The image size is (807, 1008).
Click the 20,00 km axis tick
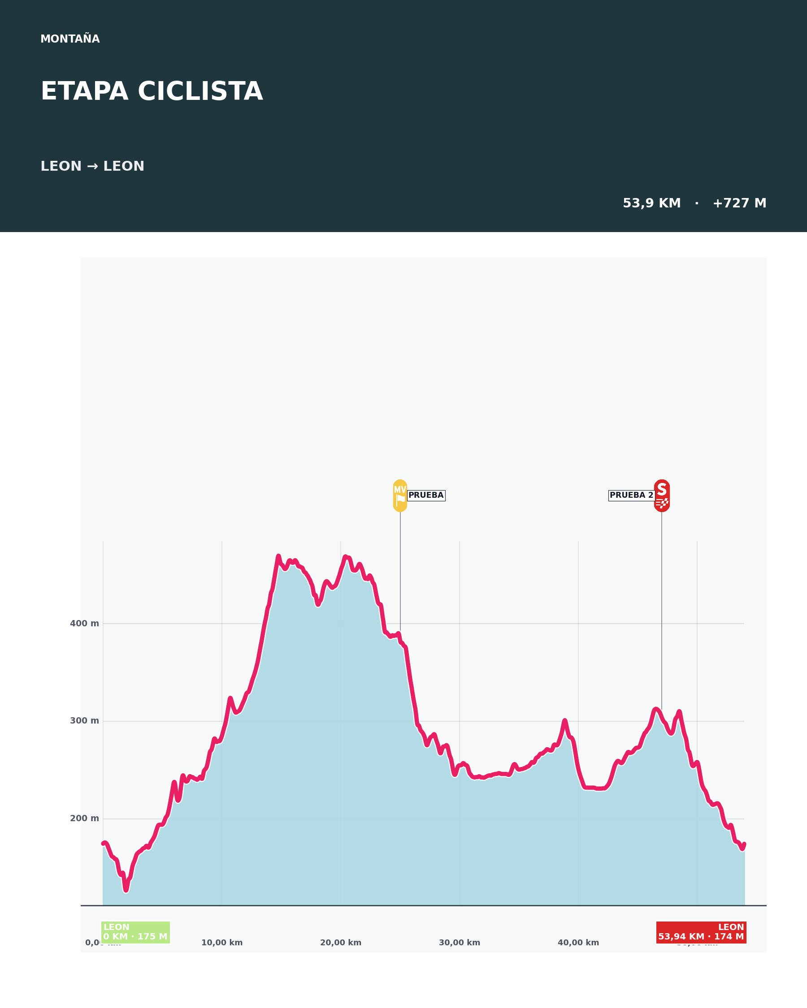click(x=341, y=943)
